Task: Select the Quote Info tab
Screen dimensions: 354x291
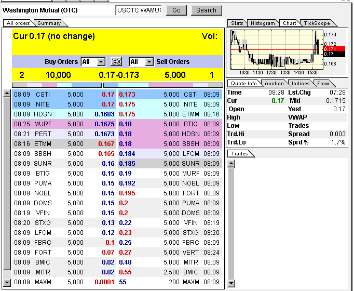Action: click(x=244, y=84)
